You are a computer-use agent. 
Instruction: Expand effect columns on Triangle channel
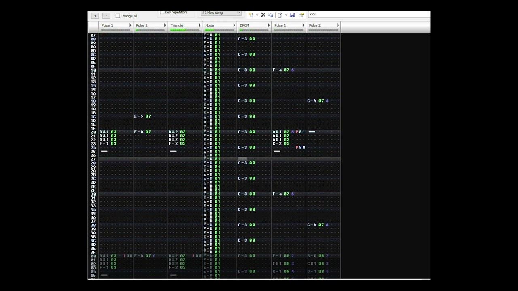pos(200,25)
